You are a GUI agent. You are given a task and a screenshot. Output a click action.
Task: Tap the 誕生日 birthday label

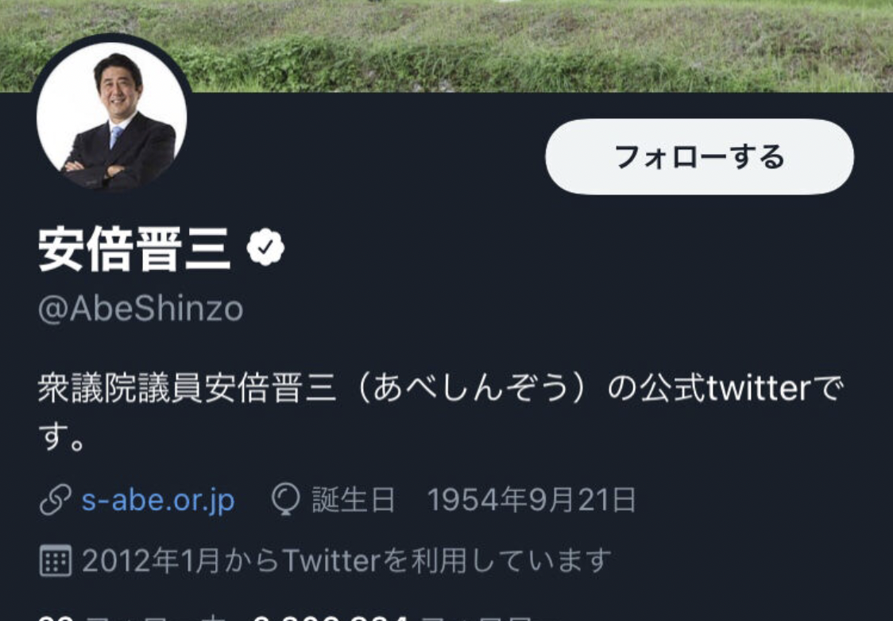coord(353,499)
